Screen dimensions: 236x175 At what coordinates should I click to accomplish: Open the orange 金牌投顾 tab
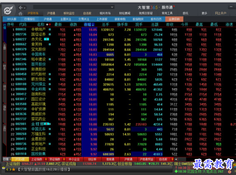tap(174, 19)
